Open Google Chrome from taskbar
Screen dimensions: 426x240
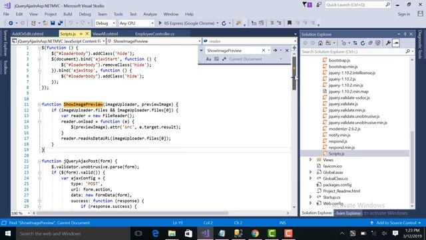[255, 233]
